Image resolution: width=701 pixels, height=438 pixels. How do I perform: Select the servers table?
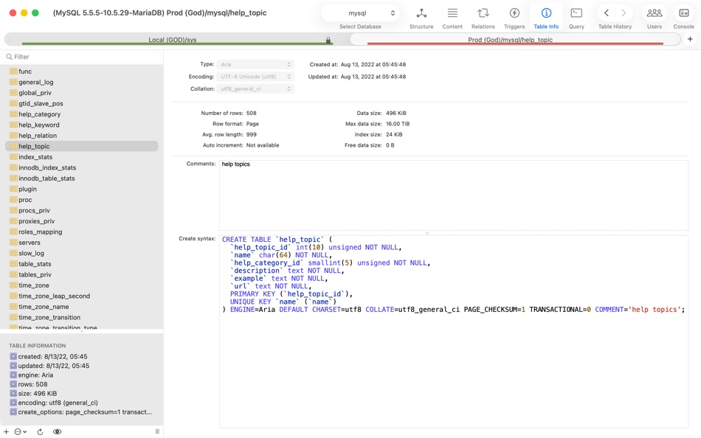[81, 243]
